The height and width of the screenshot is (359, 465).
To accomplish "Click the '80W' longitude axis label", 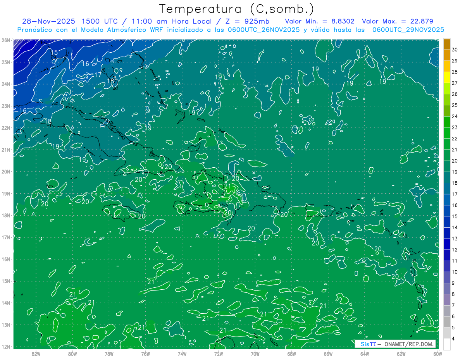I will click(72, 354).
